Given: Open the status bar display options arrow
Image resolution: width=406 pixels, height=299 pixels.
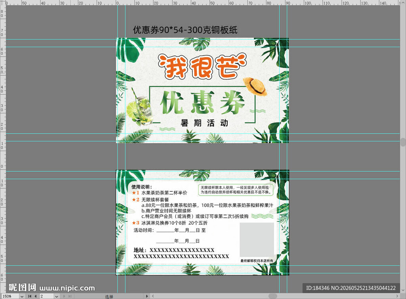Looking at the screenshot, I should (x=147, y=296).
